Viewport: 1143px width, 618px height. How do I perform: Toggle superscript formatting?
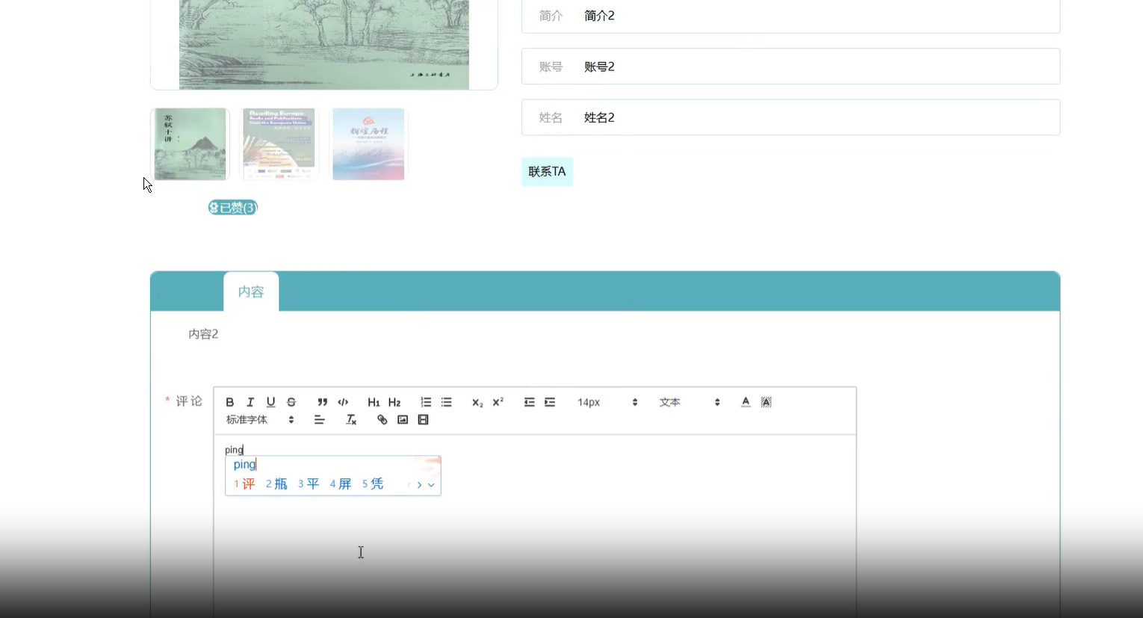[x=496, y=402]
